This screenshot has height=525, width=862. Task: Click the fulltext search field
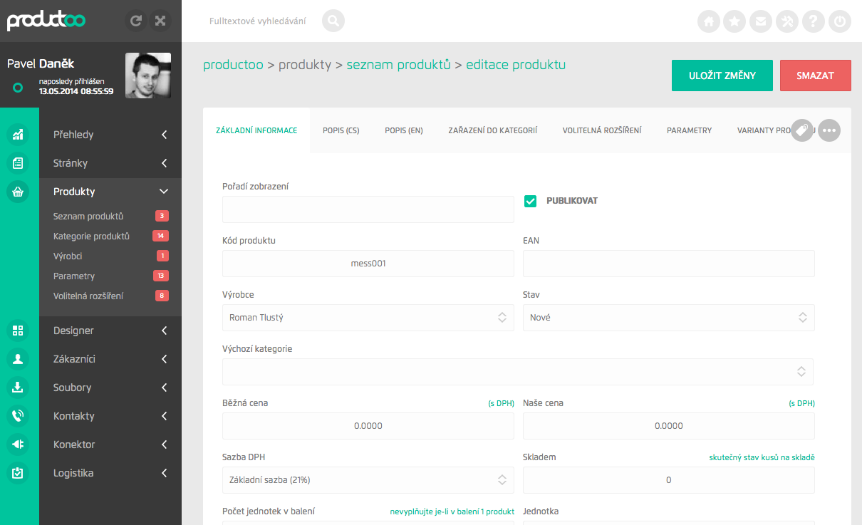pos(258,21)
